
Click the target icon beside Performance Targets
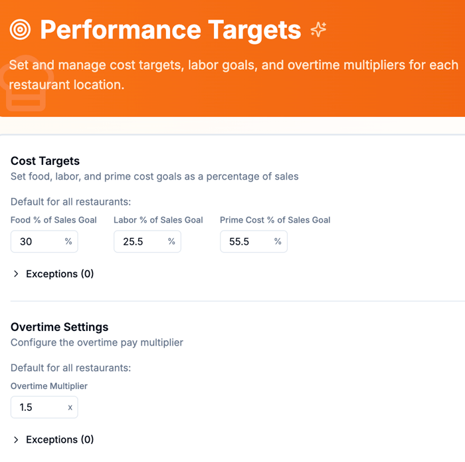point(21,29)
